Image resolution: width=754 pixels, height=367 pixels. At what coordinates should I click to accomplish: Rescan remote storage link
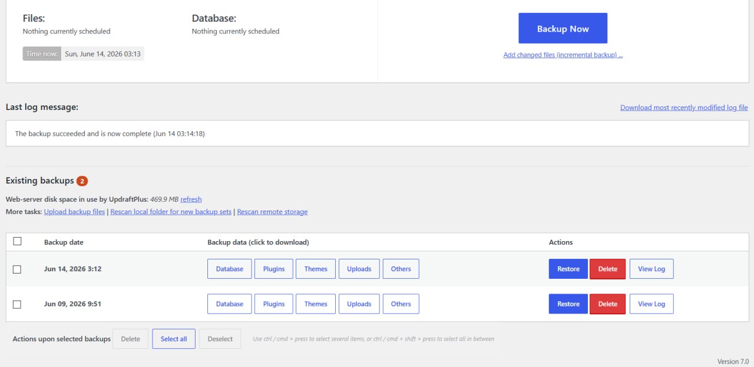tap(272, 212)
